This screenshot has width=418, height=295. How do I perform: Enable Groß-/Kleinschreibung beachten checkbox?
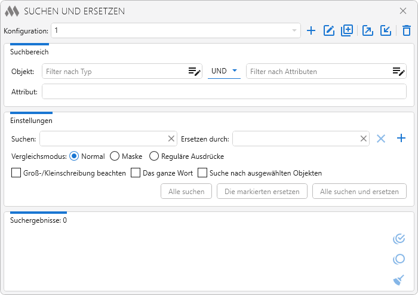(16, 173)
